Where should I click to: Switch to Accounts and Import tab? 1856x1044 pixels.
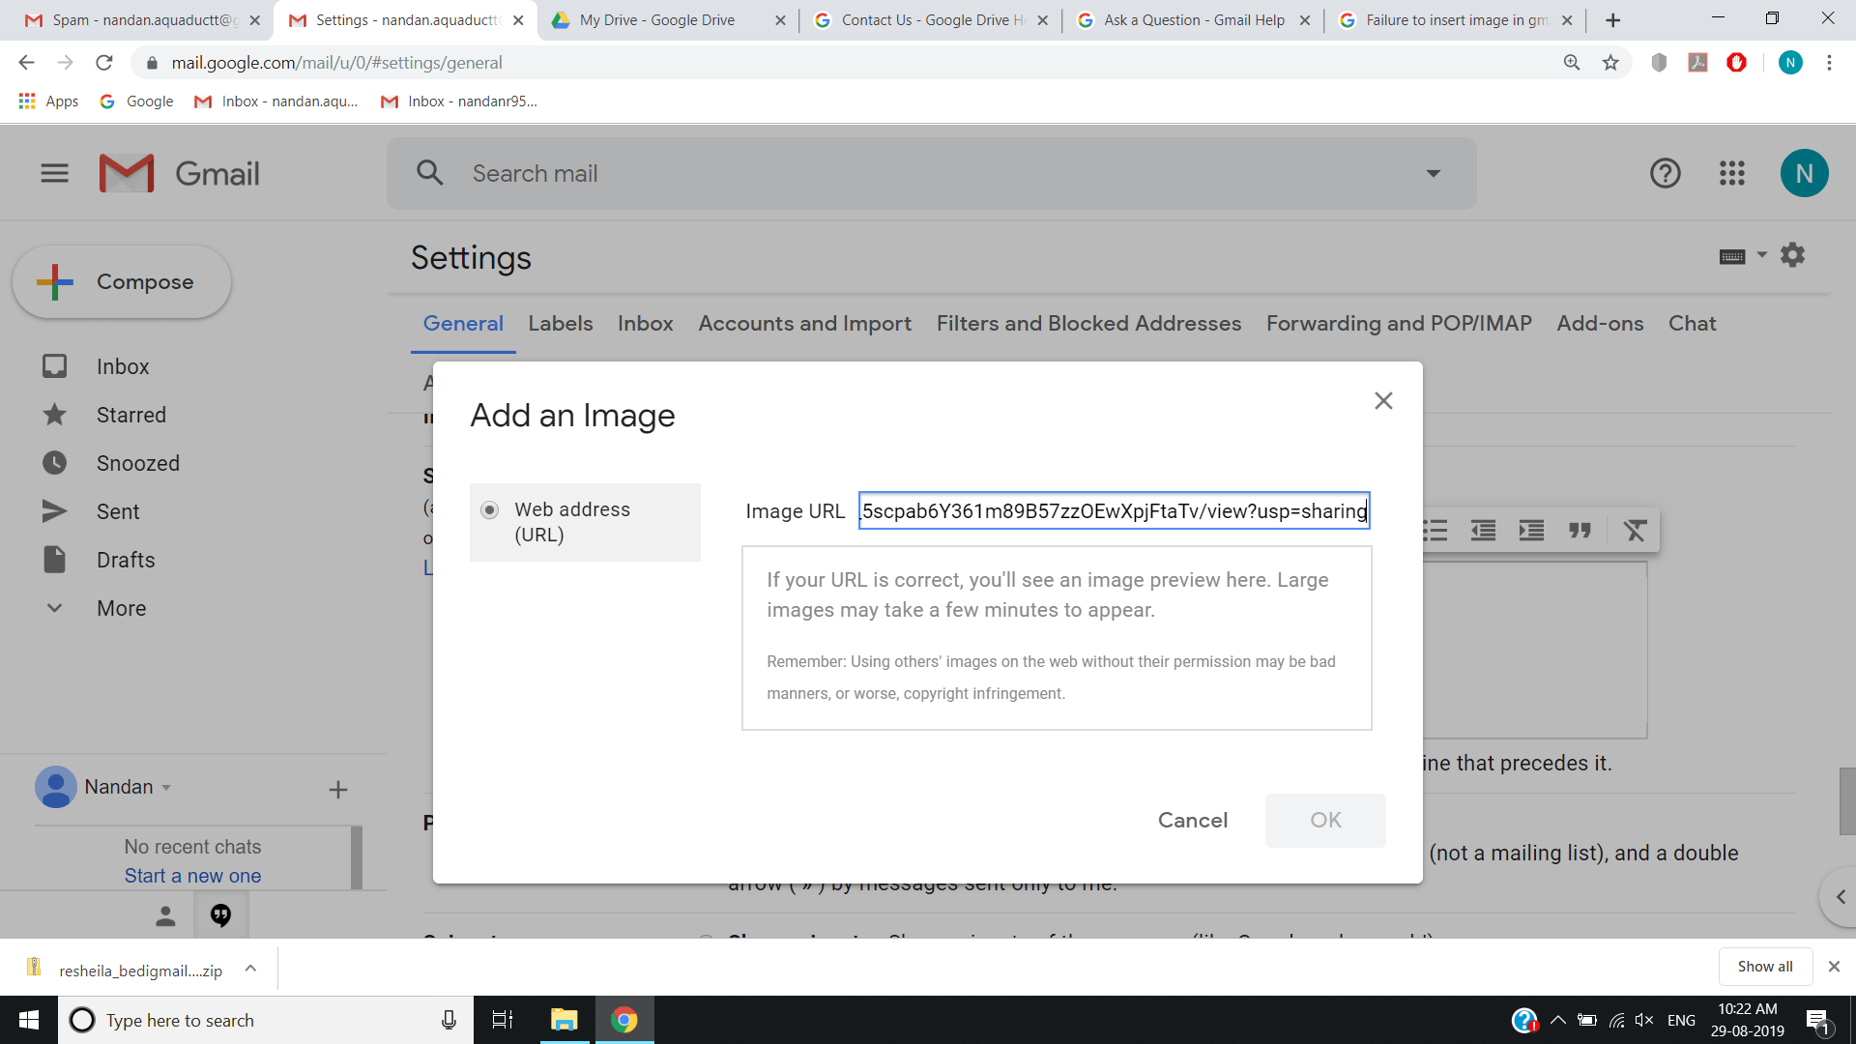(x=804, y=324)
